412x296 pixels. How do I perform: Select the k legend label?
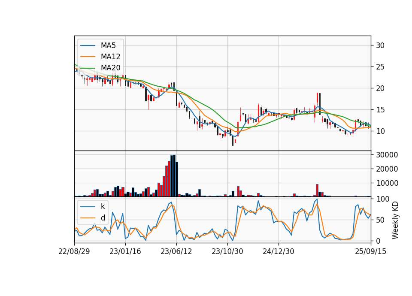pyautogui.click(x=103, y=206)
